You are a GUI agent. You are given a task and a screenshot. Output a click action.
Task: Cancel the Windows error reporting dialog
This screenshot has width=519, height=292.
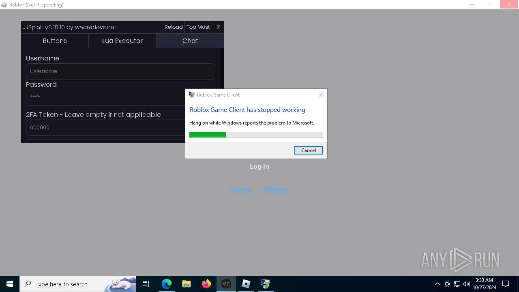tap(308, 150)
